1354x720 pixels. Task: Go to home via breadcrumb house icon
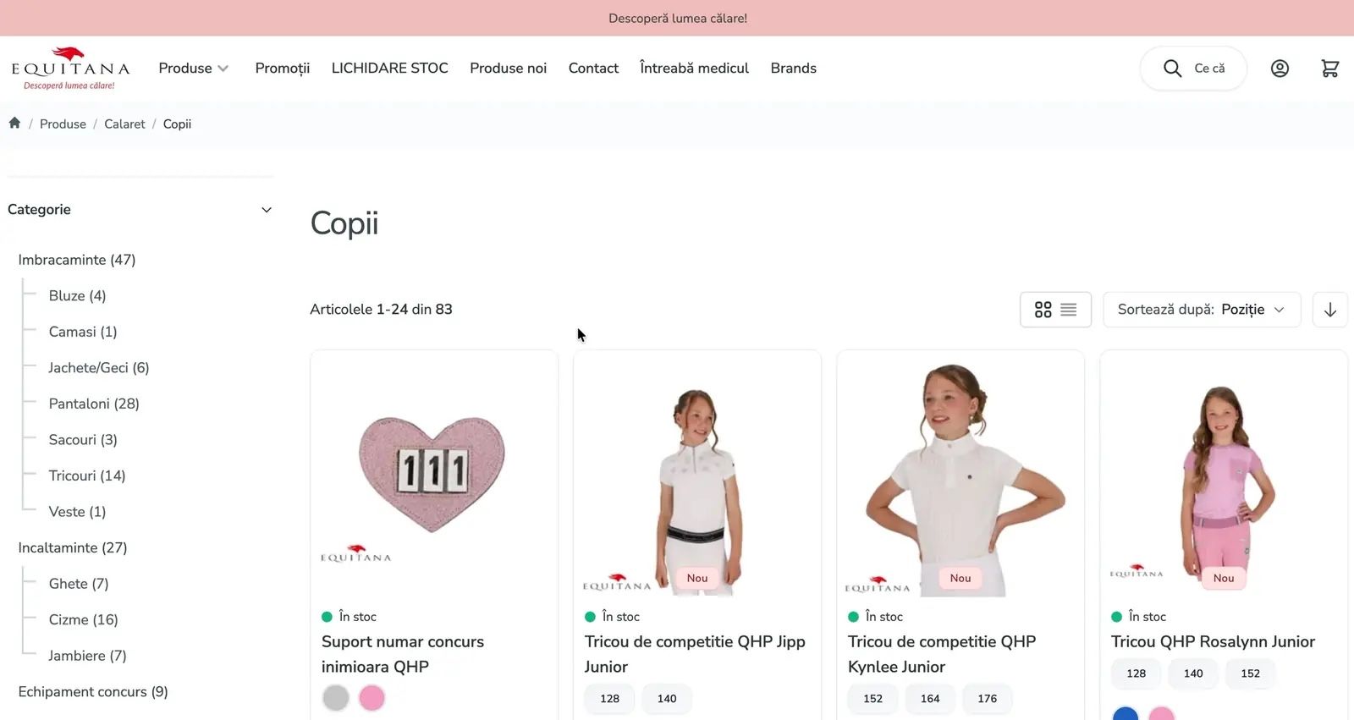[14, 123]
